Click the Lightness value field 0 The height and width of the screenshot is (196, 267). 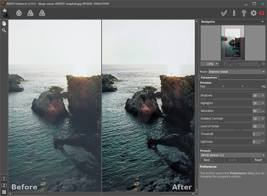click(256, 142)
